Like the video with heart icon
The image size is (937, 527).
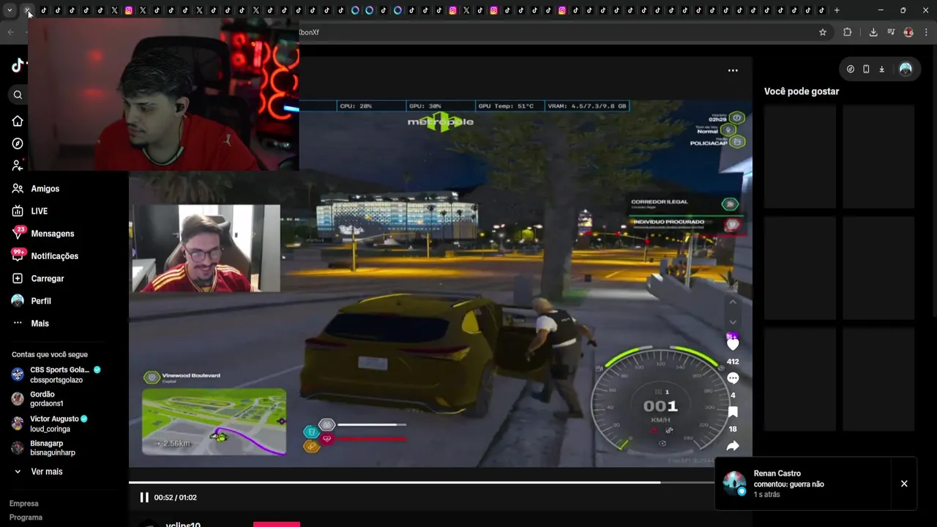coord(733,344)
